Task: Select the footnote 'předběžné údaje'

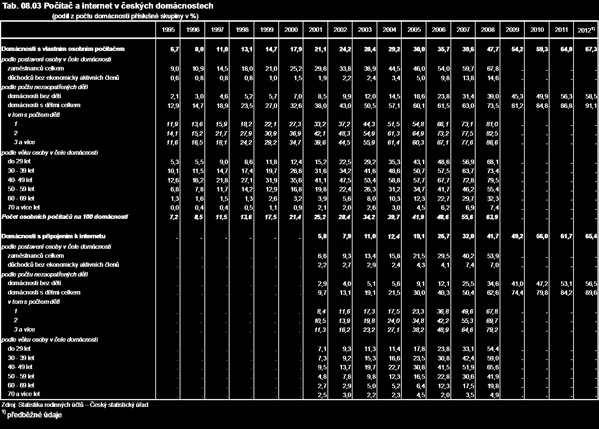Action: (34, 415)
